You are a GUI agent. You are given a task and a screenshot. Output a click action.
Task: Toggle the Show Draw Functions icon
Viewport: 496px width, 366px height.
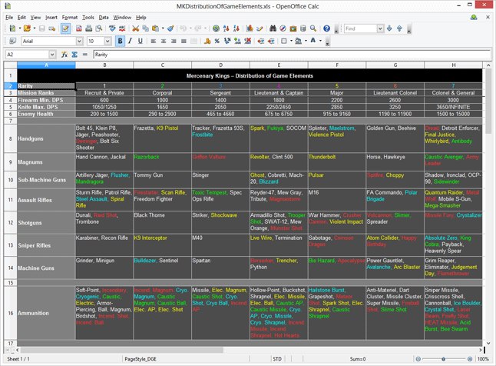[260, 28]
